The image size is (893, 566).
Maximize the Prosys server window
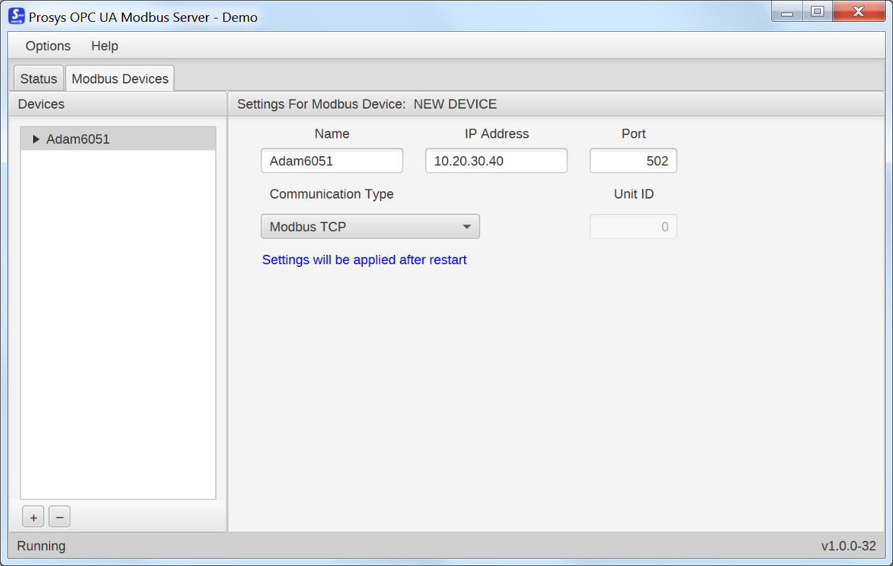[x=817, y=12]
